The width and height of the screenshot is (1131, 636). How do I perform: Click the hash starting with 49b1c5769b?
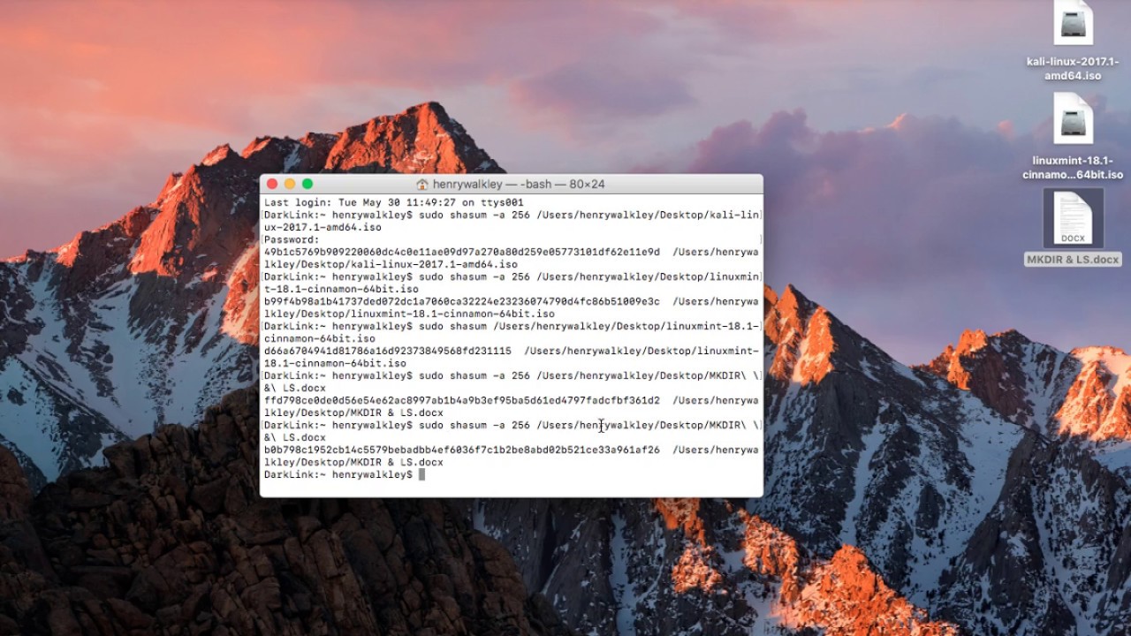point(462,252)
